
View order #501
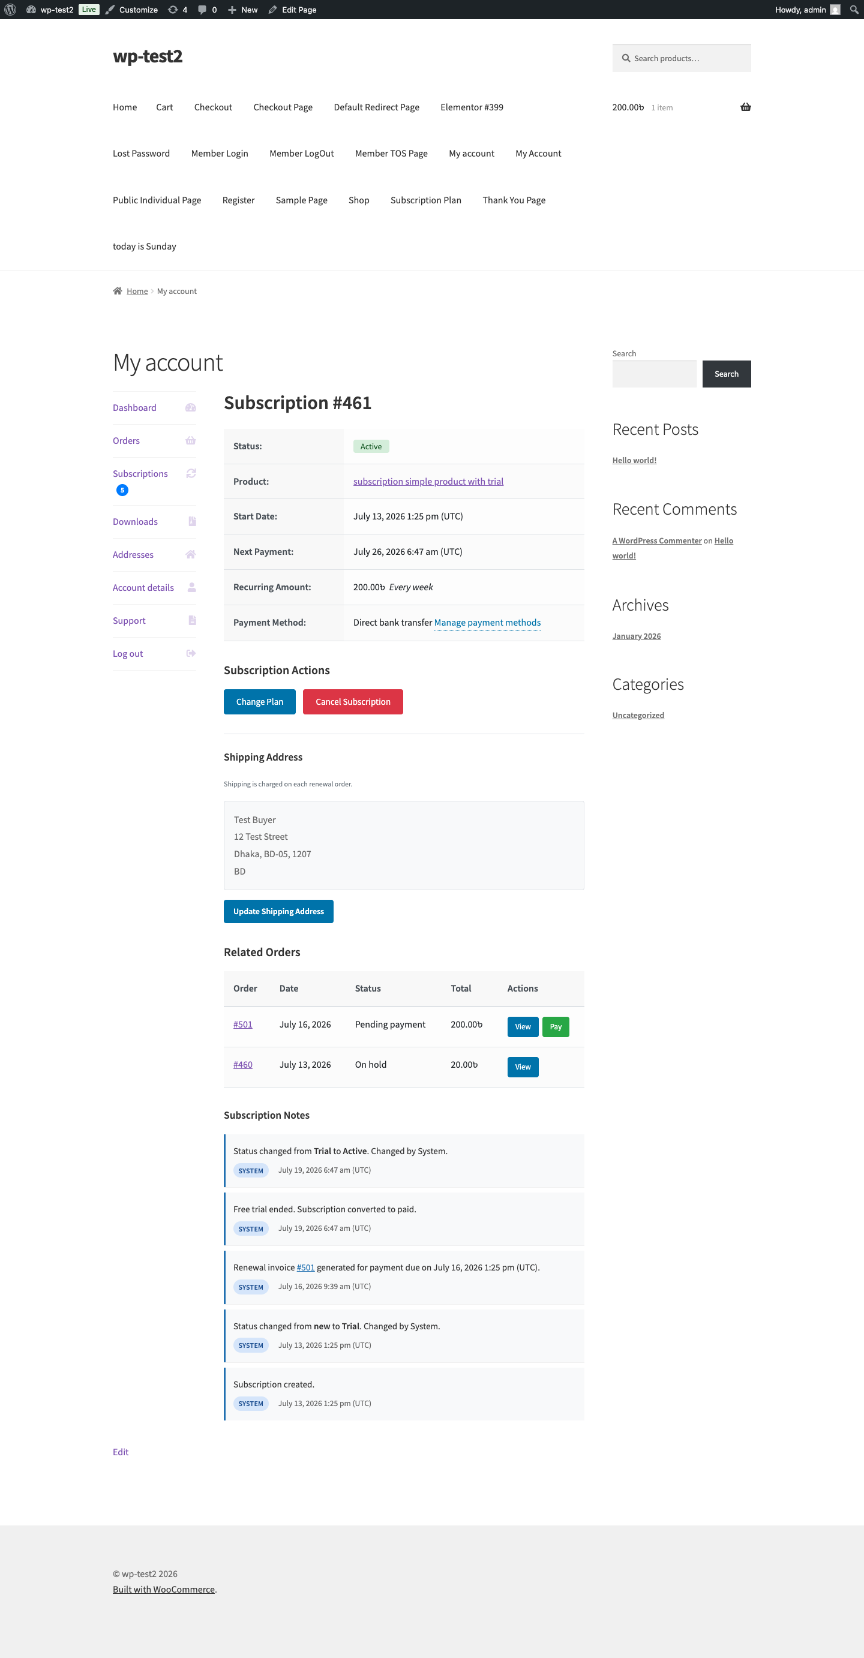point(523,1026)
